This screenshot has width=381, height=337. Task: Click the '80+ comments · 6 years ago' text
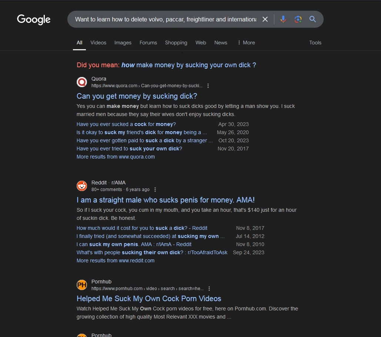(120, 190)
